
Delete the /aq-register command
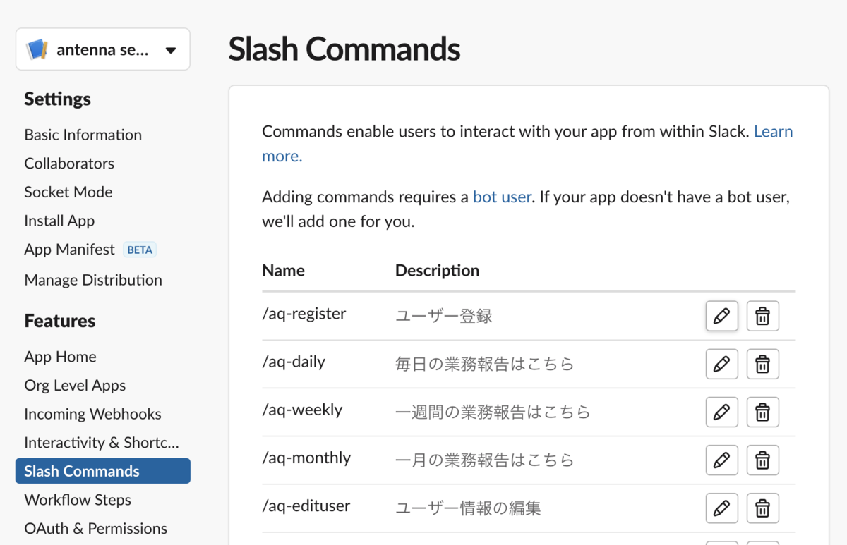pyautogui.click(x=762, y=316)
